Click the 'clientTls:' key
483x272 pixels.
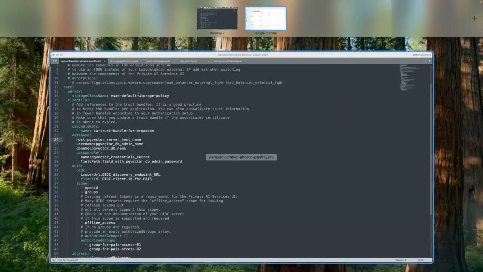(x=78, y=100)
